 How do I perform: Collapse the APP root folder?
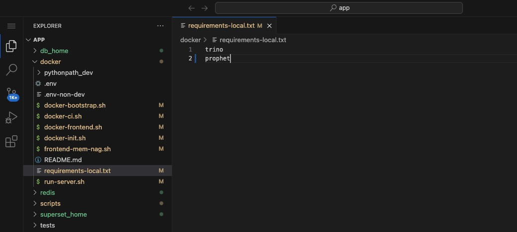28,40
